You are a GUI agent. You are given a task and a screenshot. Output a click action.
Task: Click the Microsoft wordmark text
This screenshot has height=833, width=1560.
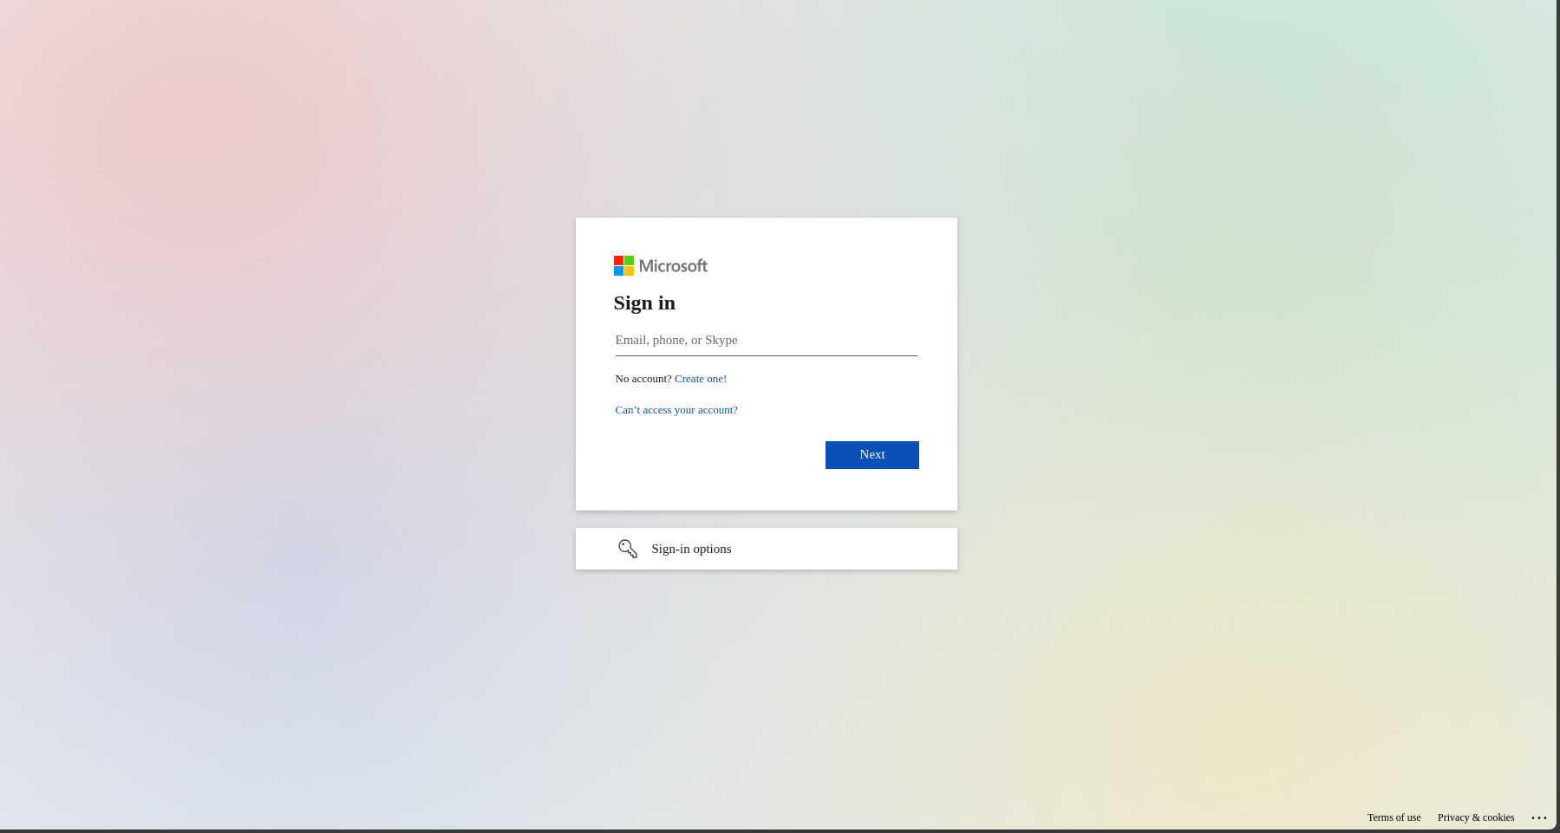[x=673, y=266]
